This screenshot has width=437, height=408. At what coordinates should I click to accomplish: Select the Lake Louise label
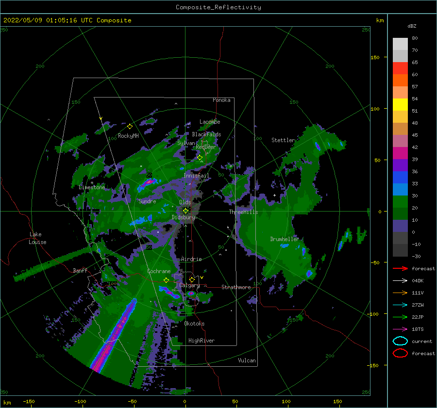click(37, 238)
